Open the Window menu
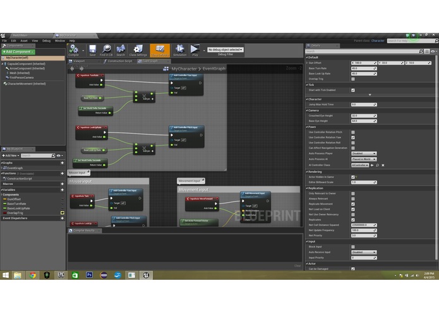 60,41
